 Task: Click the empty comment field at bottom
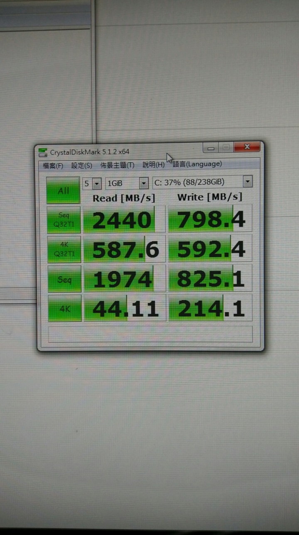(150, 334)
